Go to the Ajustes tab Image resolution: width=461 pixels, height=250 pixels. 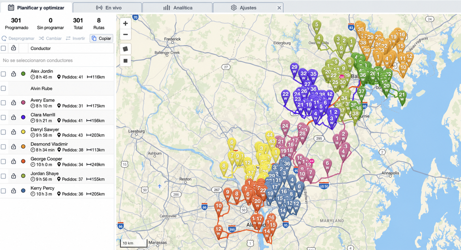pyautogui.click(x=244, y=8)
